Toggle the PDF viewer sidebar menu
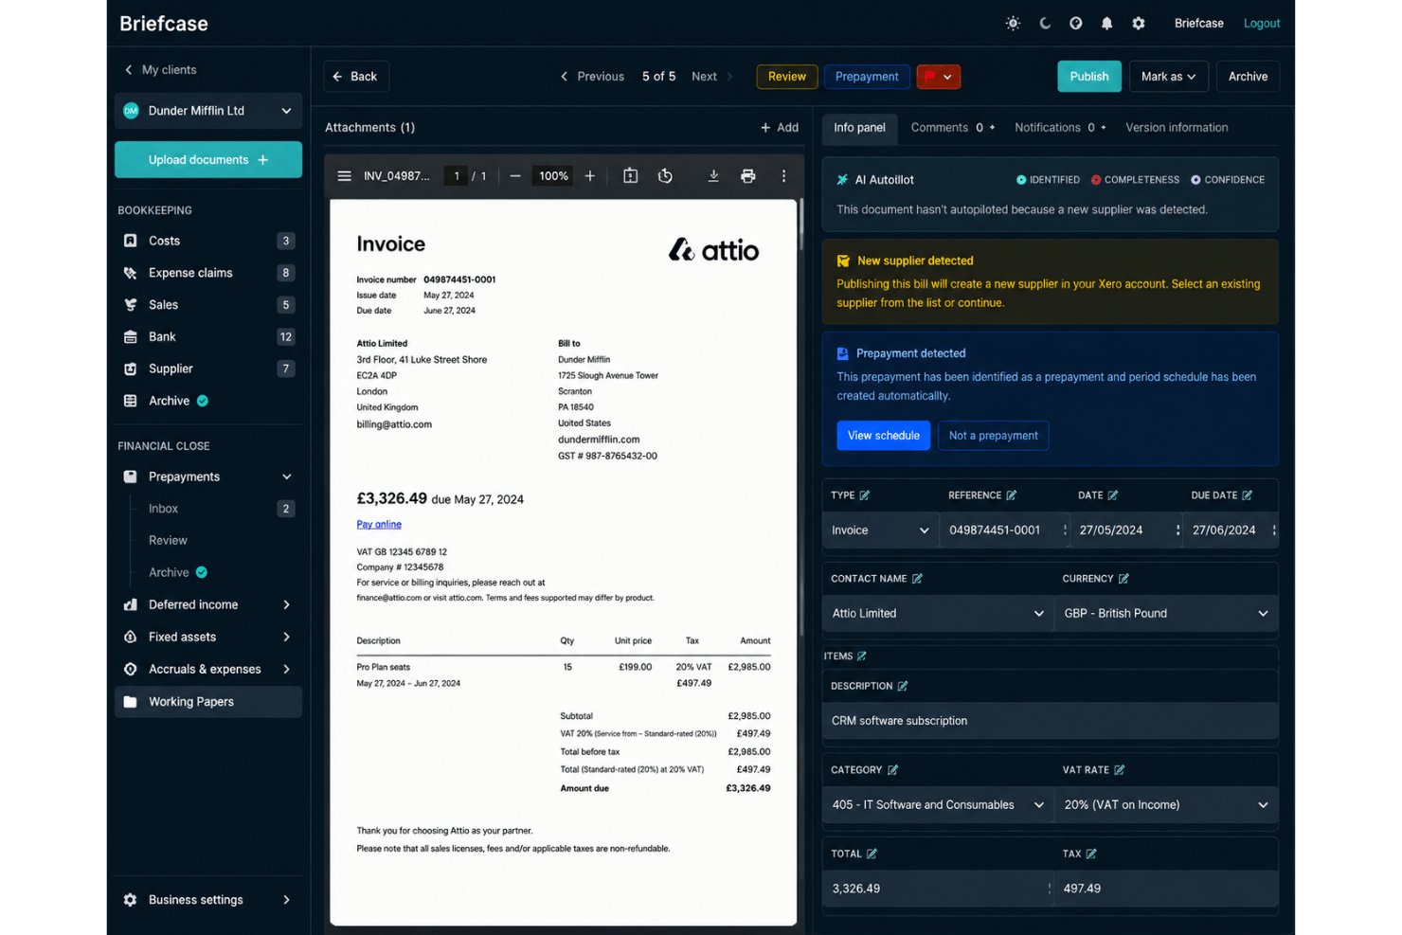The width and height of the screenshot is (1402, 935). point(345,176)
